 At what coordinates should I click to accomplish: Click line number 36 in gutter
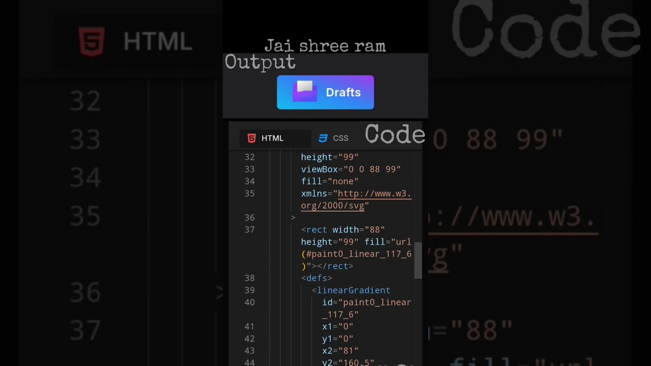click(249, 218)
